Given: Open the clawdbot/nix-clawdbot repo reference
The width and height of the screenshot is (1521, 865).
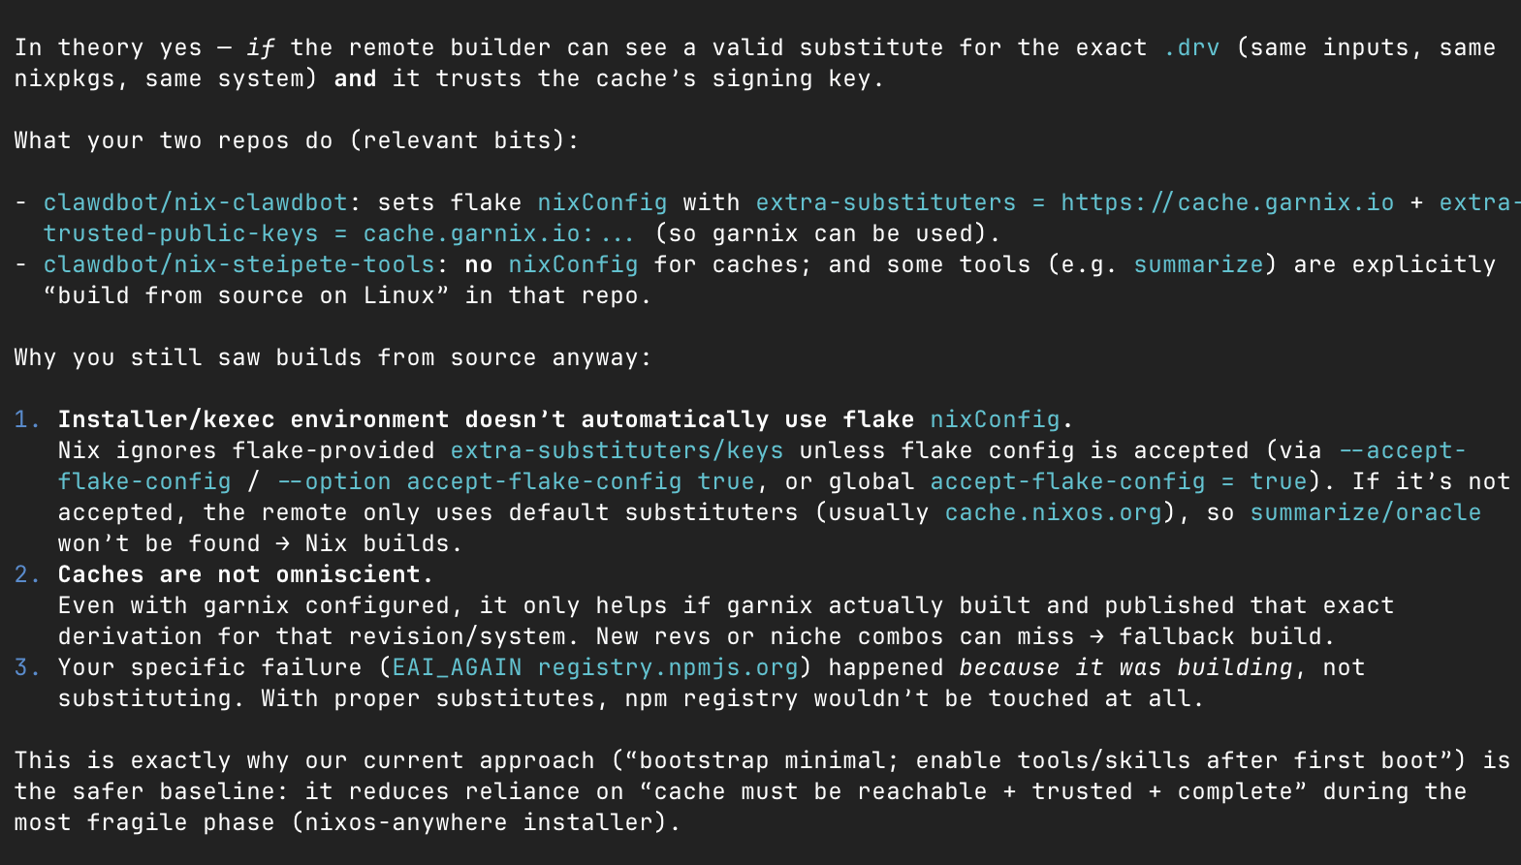Looking at the screenshot, I should click(x=195, y=202).
